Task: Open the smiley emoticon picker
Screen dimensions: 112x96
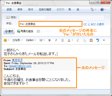Action: tap(5, 40)
